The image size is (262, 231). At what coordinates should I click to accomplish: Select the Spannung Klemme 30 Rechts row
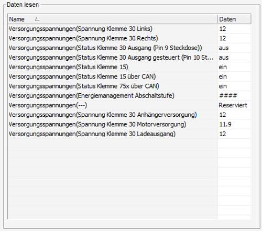pyautogui.click(x=129, y=38)
